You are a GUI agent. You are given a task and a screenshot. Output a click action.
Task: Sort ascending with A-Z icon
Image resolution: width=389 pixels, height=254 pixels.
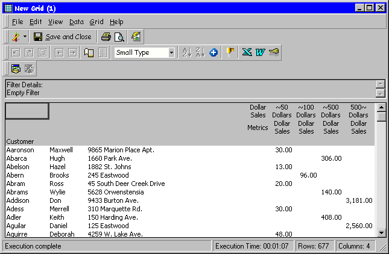(187, 52)
